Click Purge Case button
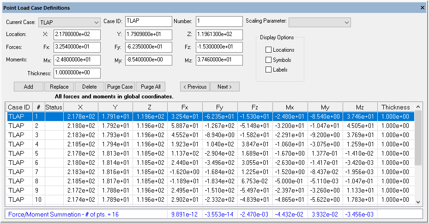 coord(120,87)
